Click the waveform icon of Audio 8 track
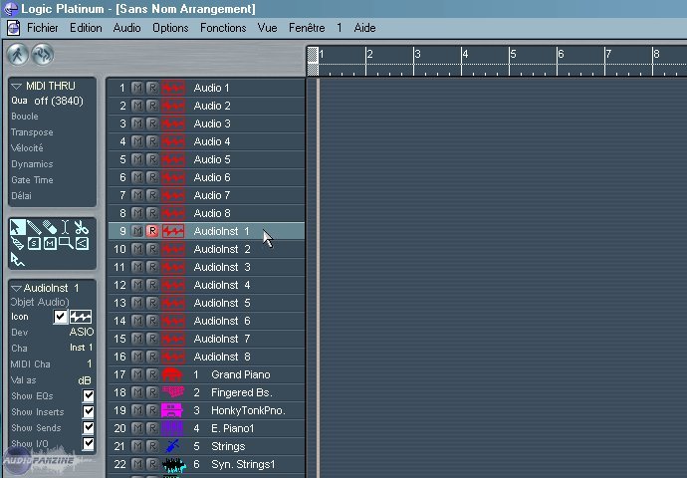 click(173, 213)
